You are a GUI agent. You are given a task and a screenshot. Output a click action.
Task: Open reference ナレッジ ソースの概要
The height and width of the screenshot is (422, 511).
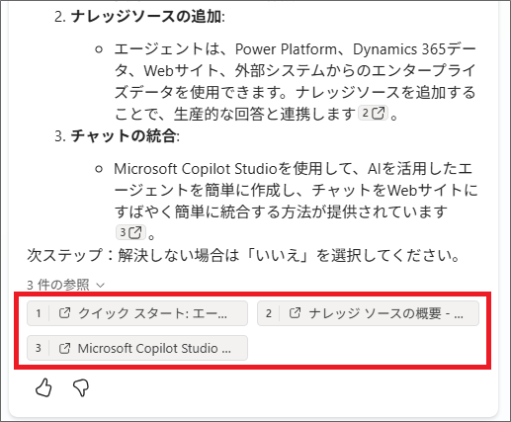point(368,313)
